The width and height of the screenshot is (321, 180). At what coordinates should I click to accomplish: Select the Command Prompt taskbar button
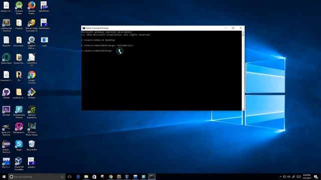coord(151,176)
